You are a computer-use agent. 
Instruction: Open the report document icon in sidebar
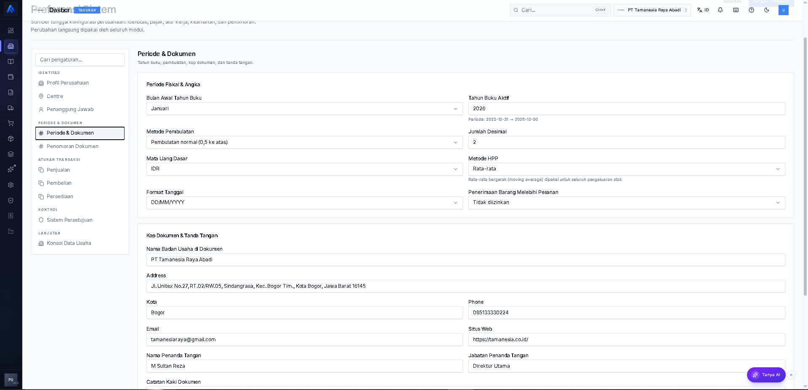[11, 92]
